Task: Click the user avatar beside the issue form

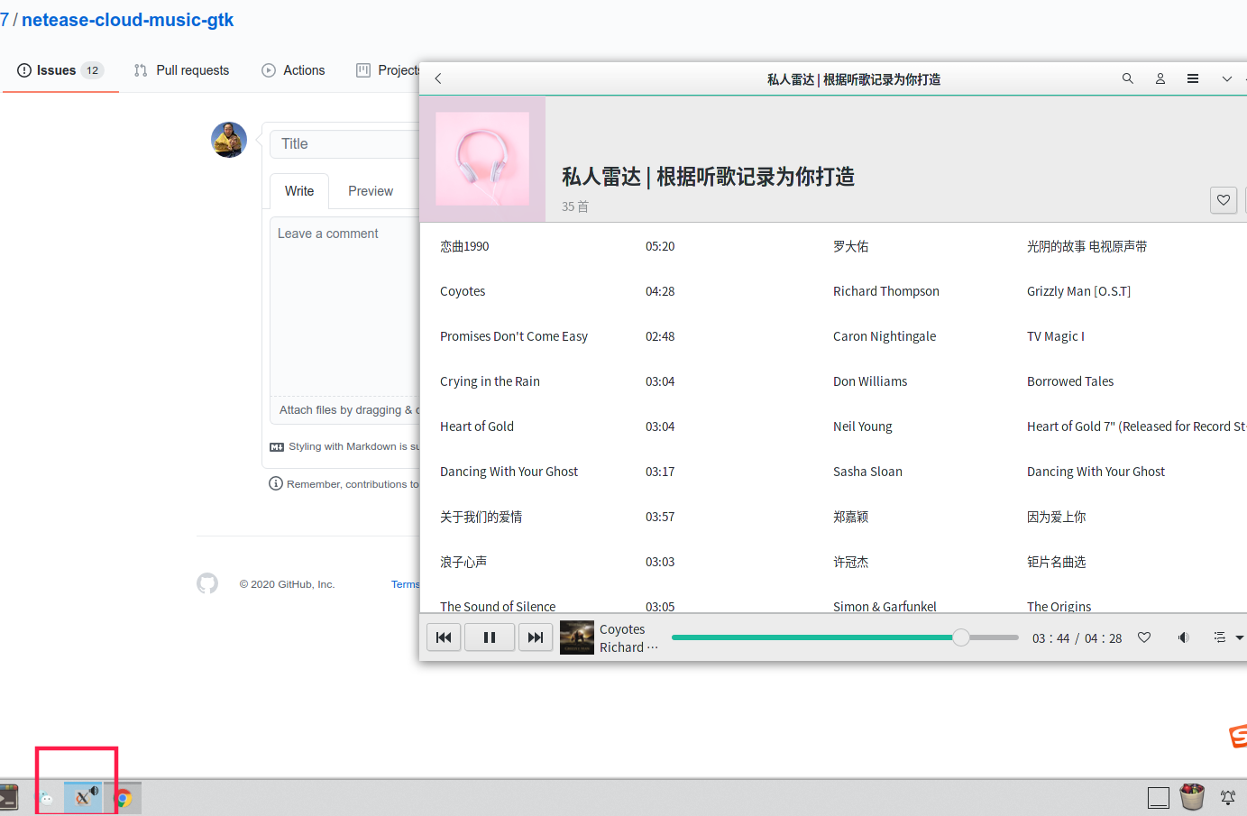Action: [229, 140]
